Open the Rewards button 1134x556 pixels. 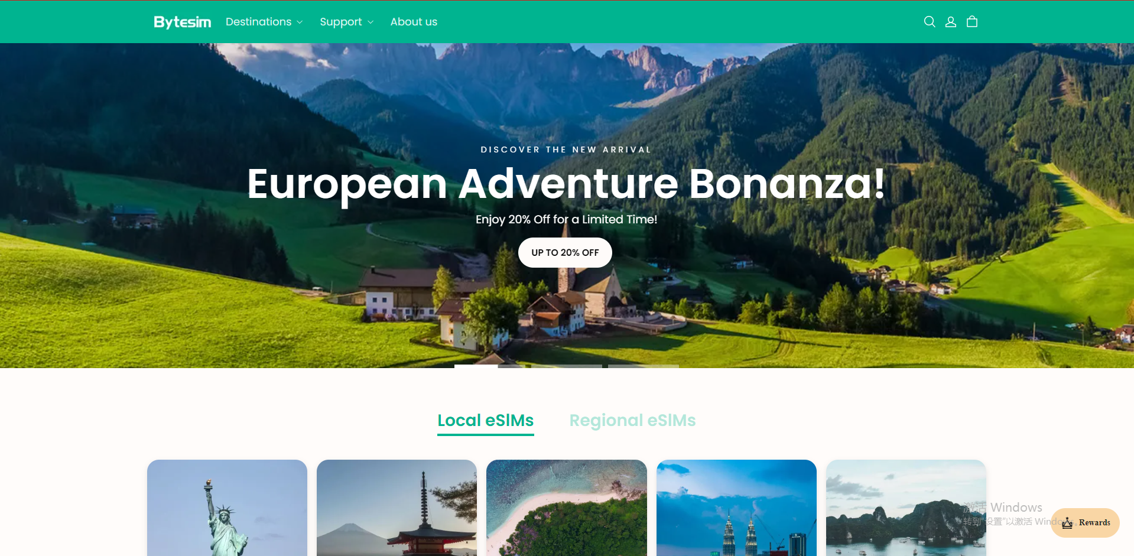1085,523
